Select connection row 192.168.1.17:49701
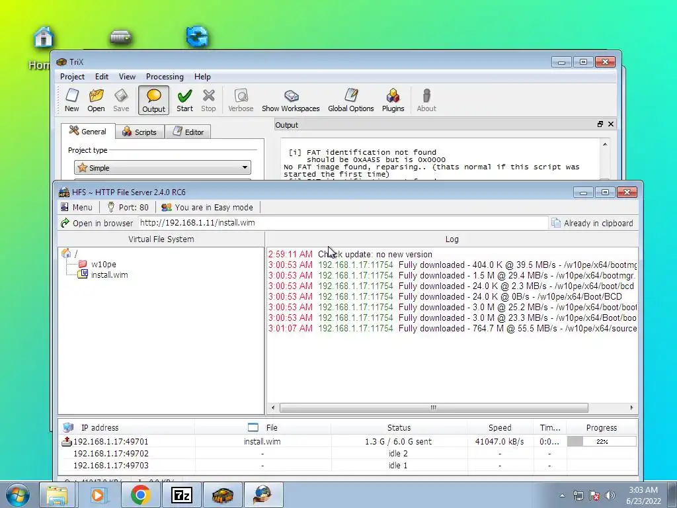This screenshot has width=677, height=508. coord(348,441)
